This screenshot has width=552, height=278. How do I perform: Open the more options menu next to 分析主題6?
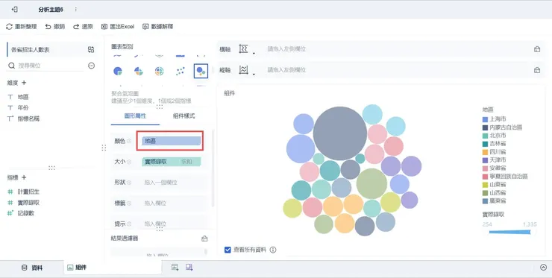pos(76,10)
